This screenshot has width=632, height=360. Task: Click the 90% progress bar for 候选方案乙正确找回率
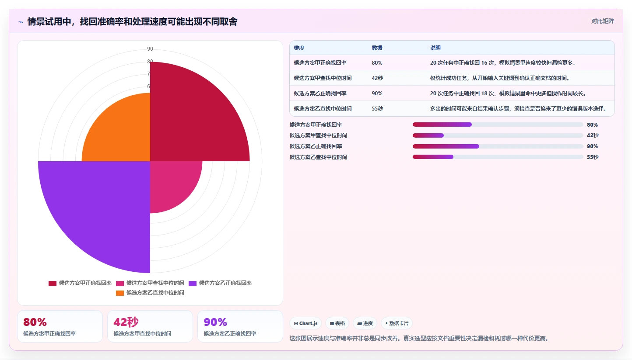(498, 146)
